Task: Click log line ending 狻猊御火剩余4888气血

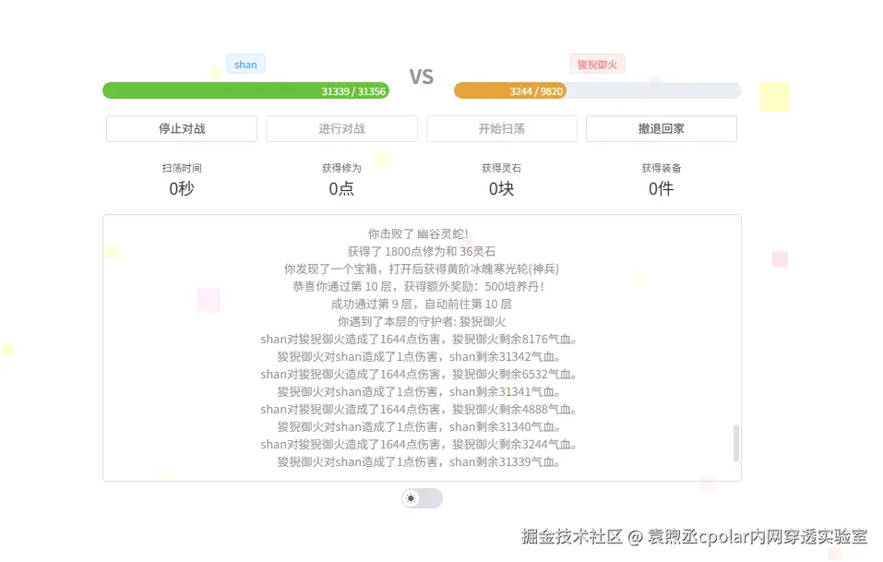Action: (x=418, y=409)
